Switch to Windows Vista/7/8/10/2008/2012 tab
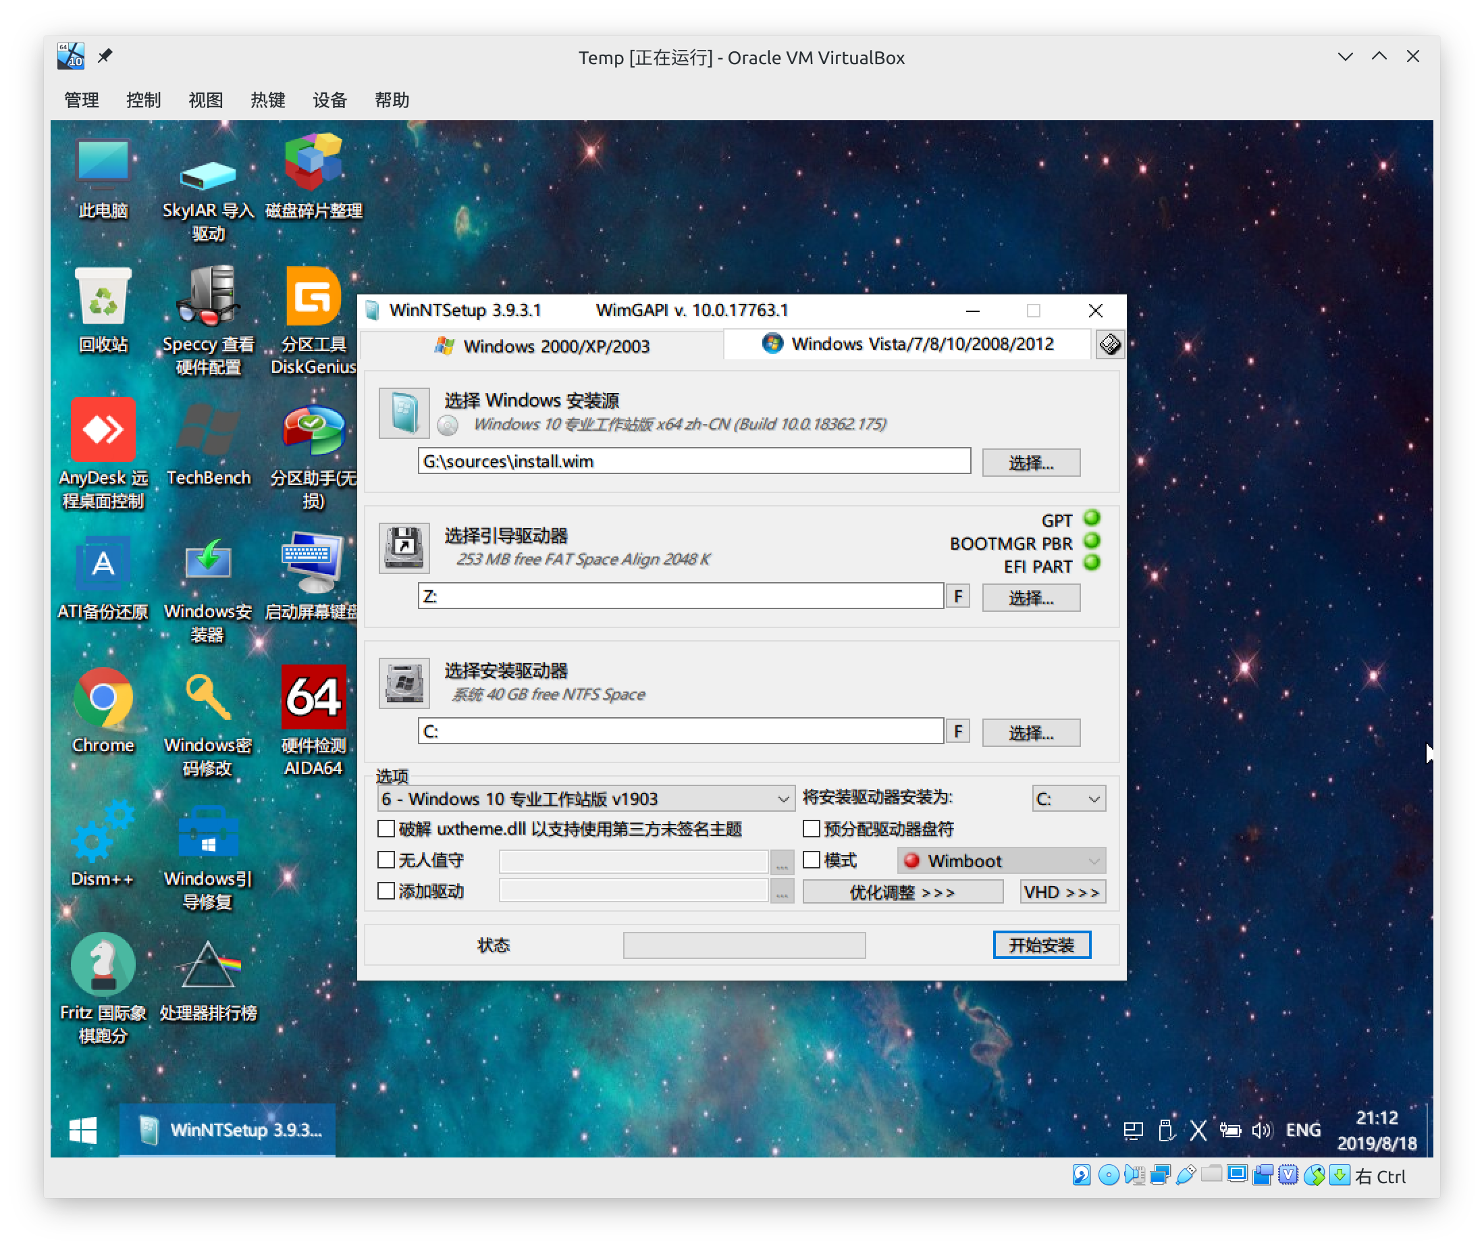The width and height of the screenshot is (1484, 1250). 907,344
